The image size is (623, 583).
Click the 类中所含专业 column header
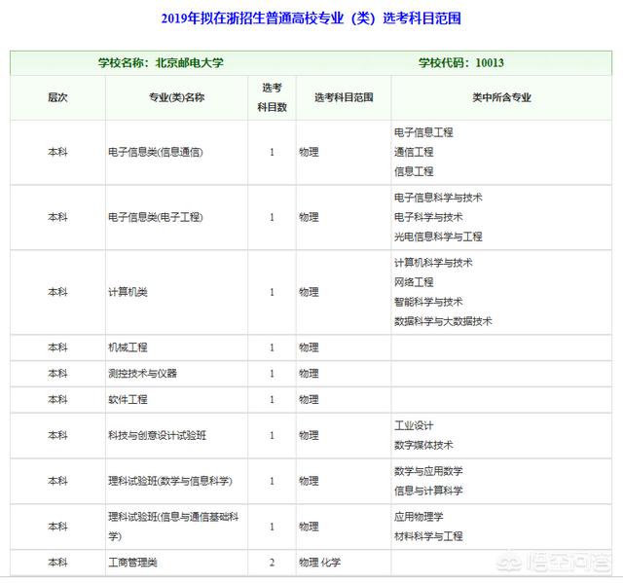[501, 97]
